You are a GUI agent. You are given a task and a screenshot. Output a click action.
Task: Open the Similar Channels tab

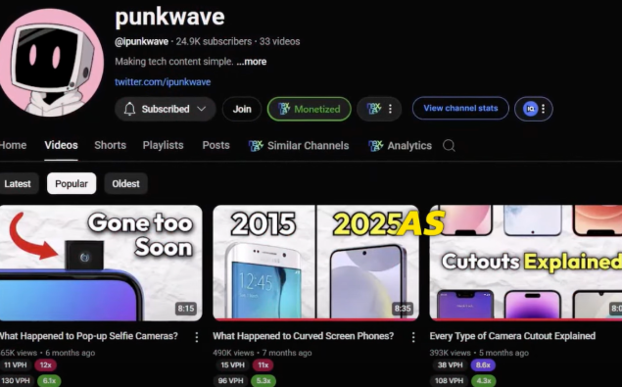[x=299, y=146]
